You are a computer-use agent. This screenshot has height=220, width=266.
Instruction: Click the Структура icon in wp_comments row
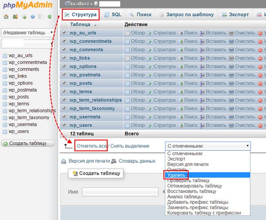click(x=150, y=50)
